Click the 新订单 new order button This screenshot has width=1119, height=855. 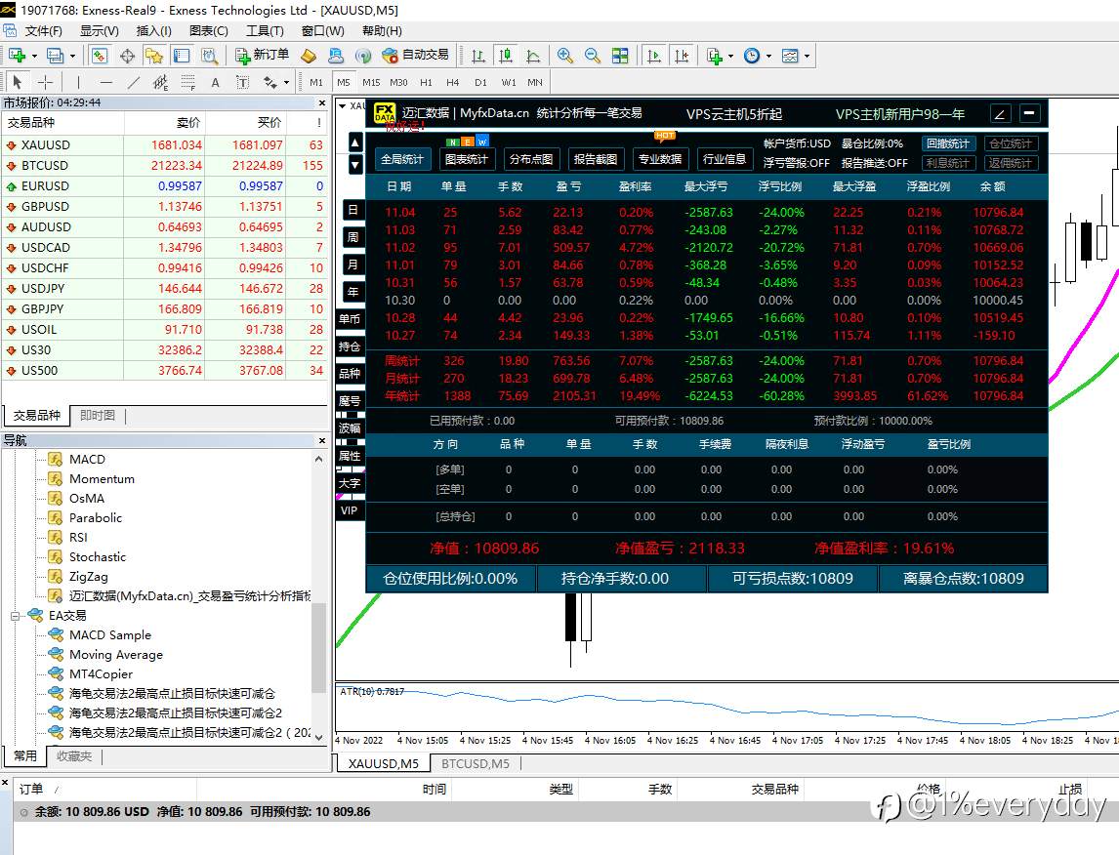click(262, 55)
